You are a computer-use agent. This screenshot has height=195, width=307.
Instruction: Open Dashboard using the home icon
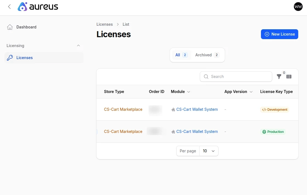10,27
